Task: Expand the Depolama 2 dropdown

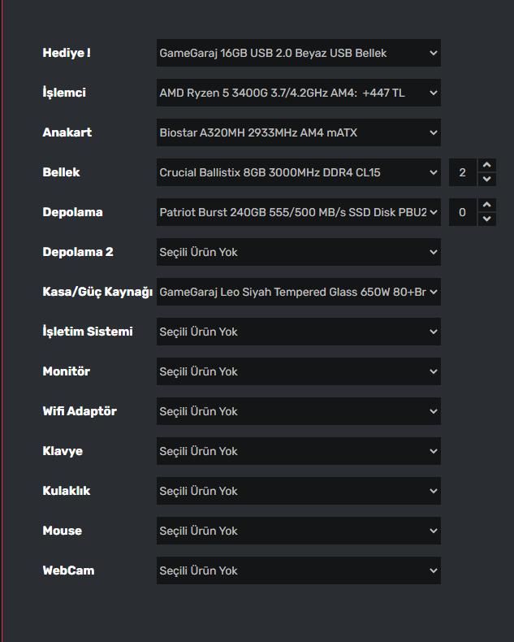Action: (x=298, y=252)
